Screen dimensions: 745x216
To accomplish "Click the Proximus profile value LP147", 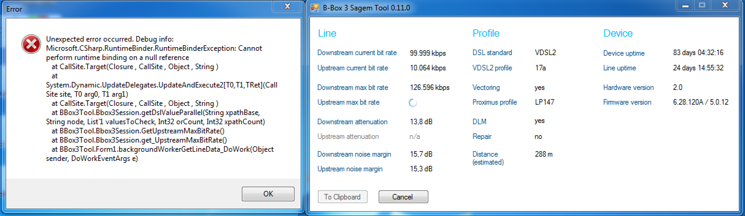I will point(545,102).
